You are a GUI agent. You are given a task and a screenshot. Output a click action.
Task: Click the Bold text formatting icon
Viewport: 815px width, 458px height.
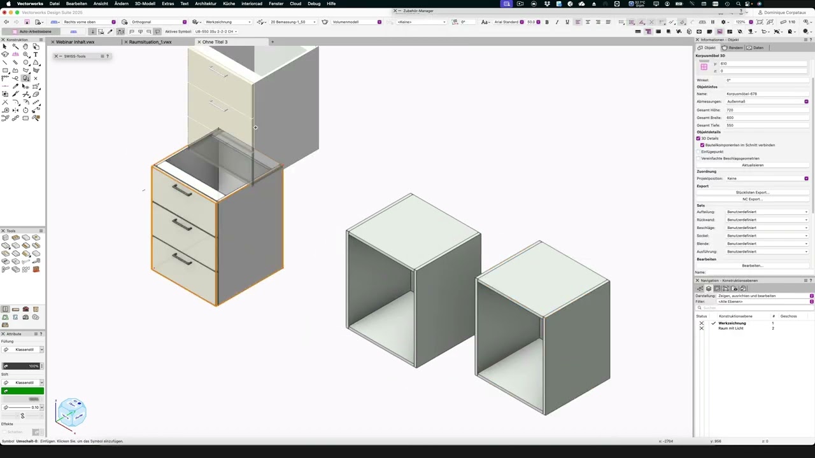547,22
